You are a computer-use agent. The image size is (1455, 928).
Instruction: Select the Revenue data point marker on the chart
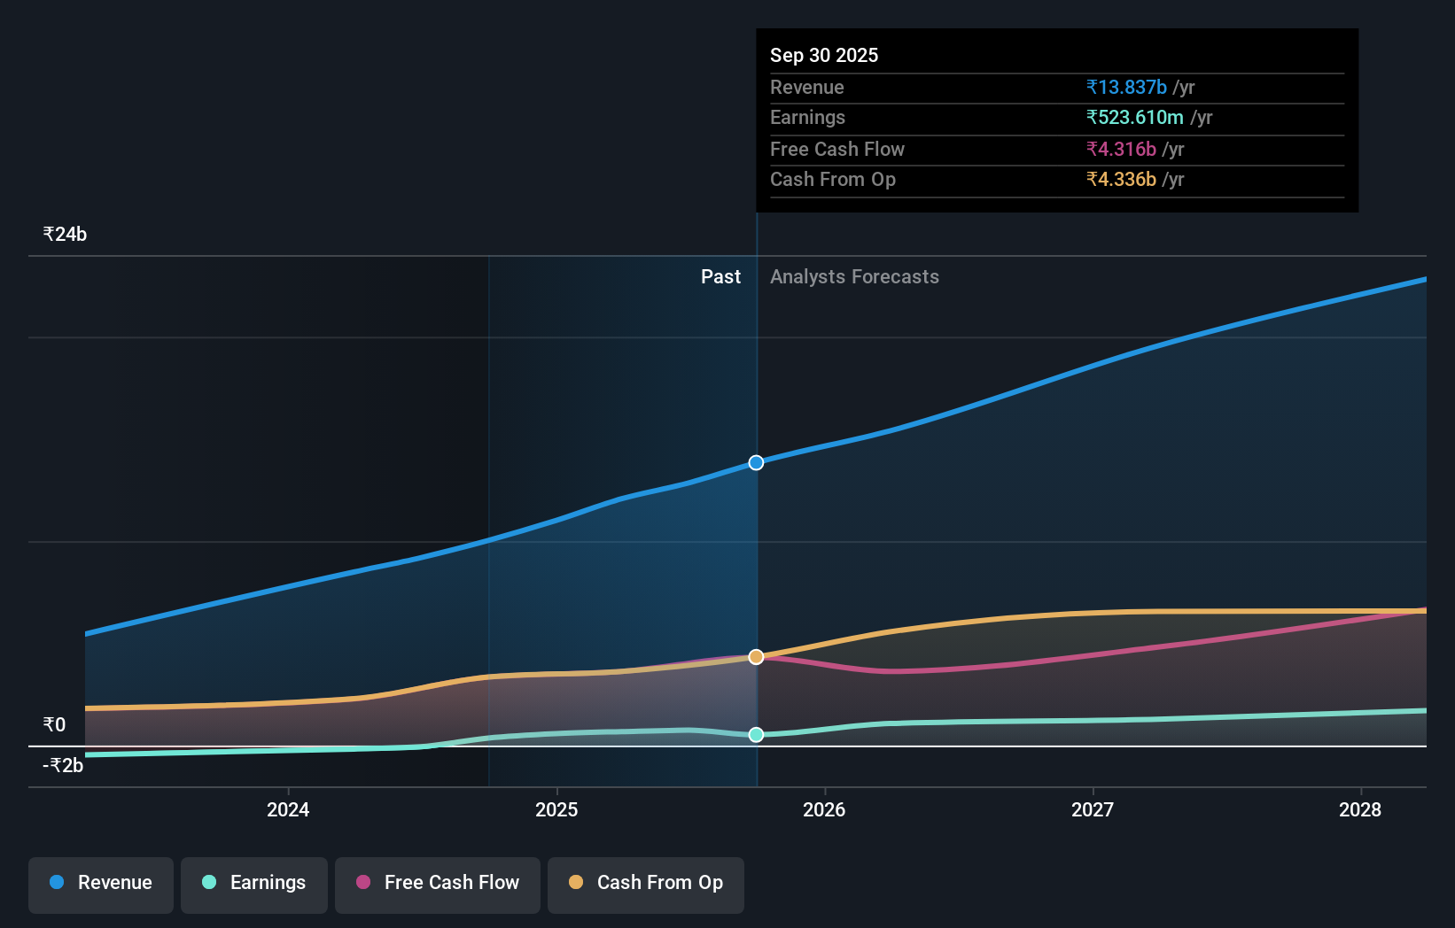(x=756, y=462)
